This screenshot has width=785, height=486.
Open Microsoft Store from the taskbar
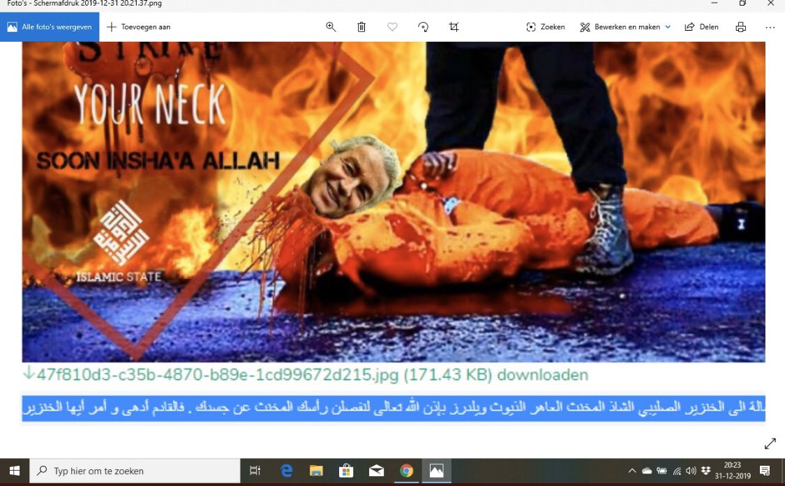click(x=346, y=471)
